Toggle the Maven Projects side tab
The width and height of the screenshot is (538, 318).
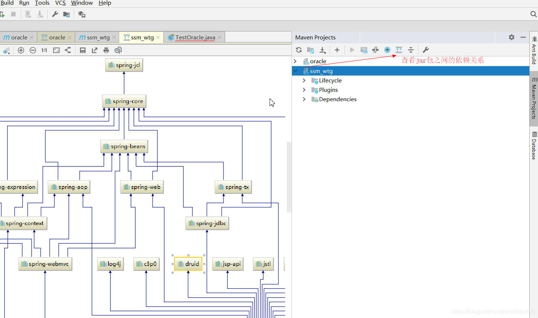click(x=534, y=98)
